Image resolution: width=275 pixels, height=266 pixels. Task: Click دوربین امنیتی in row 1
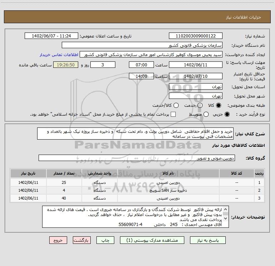tap(168, 183)
